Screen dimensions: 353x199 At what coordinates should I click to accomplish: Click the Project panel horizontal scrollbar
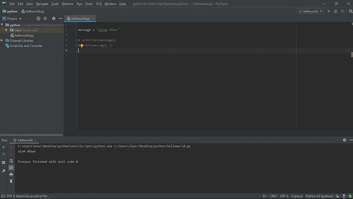click(31, 135)
